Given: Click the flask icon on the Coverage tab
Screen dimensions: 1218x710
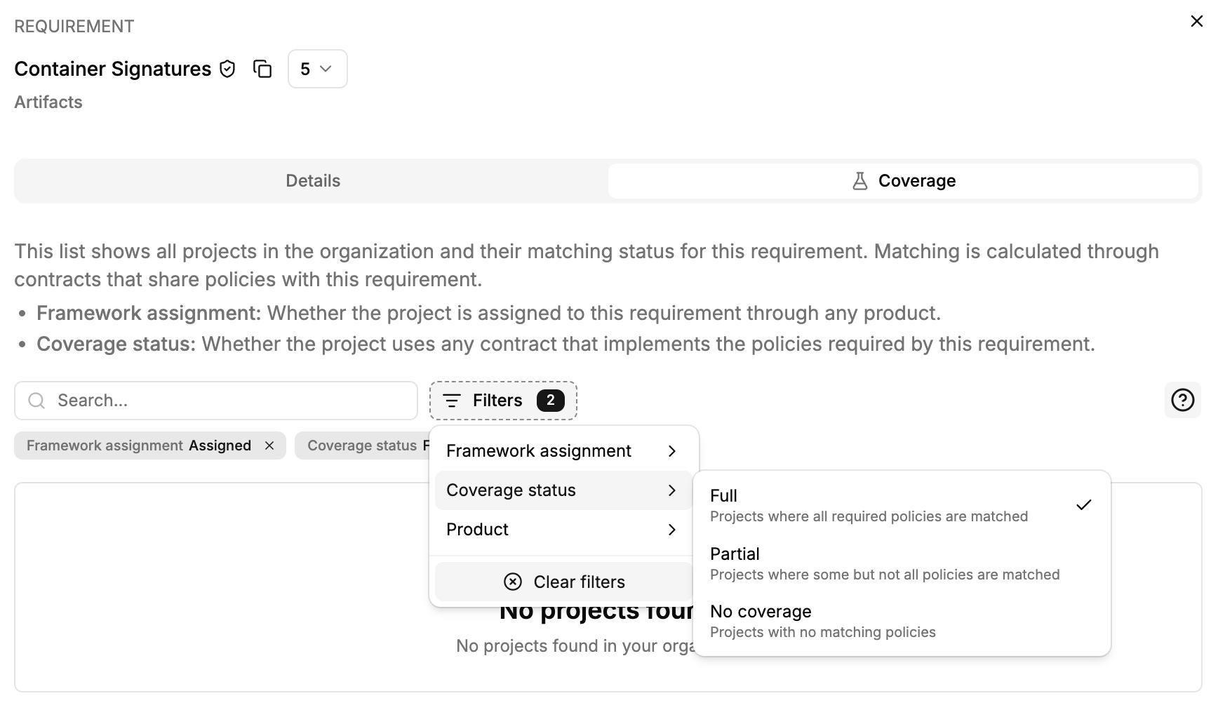Looking at the screenshot, I should pos(859,180).
